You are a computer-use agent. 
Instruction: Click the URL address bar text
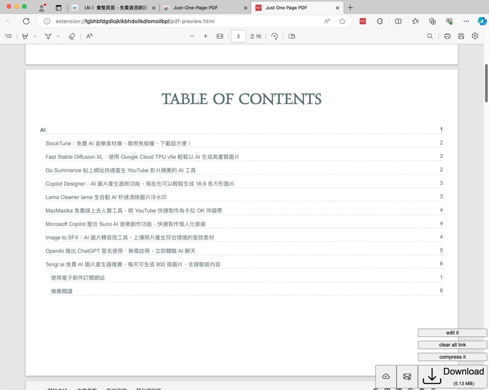(x=135, y=21)
